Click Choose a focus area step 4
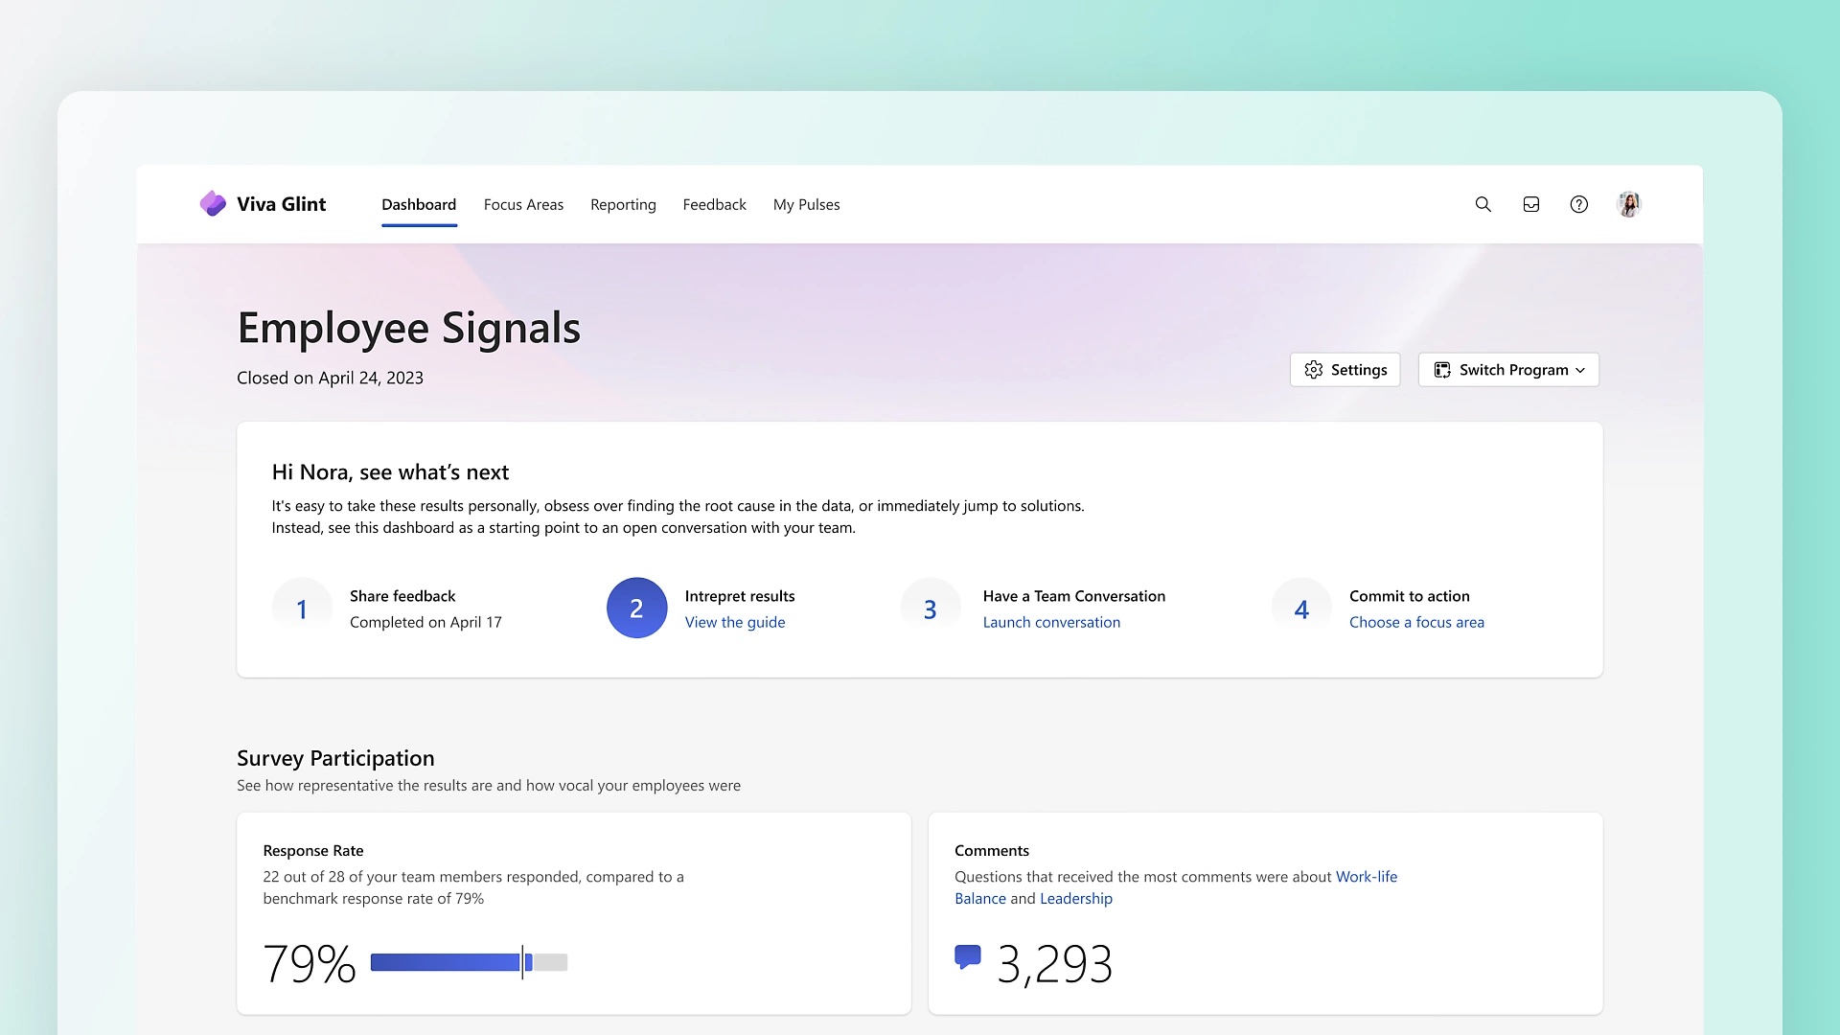Viewport: 1840px width, 1035px height. click(x=1416, y=622)
